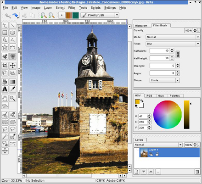Select the Crop tool
This screenshot has height=184, width=202.
[x=5, y=66]
